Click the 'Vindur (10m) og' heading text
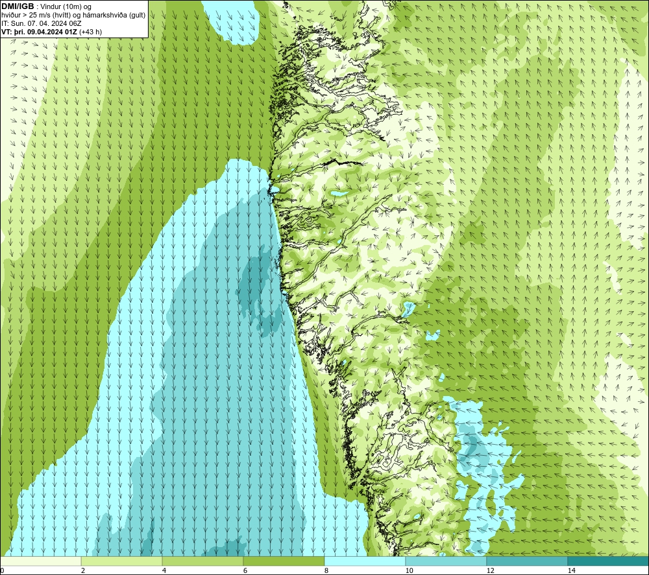 click(66, 6)
